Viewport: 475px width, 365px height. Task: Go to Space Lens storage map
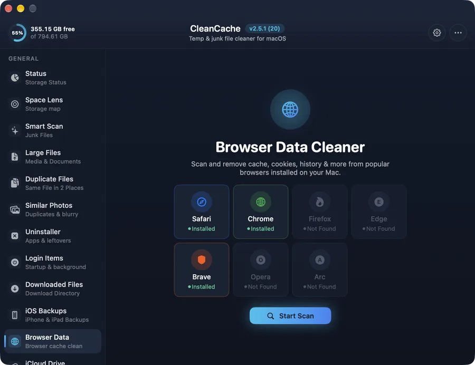coord(53,104)
